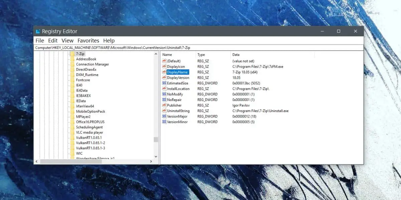Click the VLC media player folder icon
The height and width of the screenshot is (200, 401).
pos(72,132)
